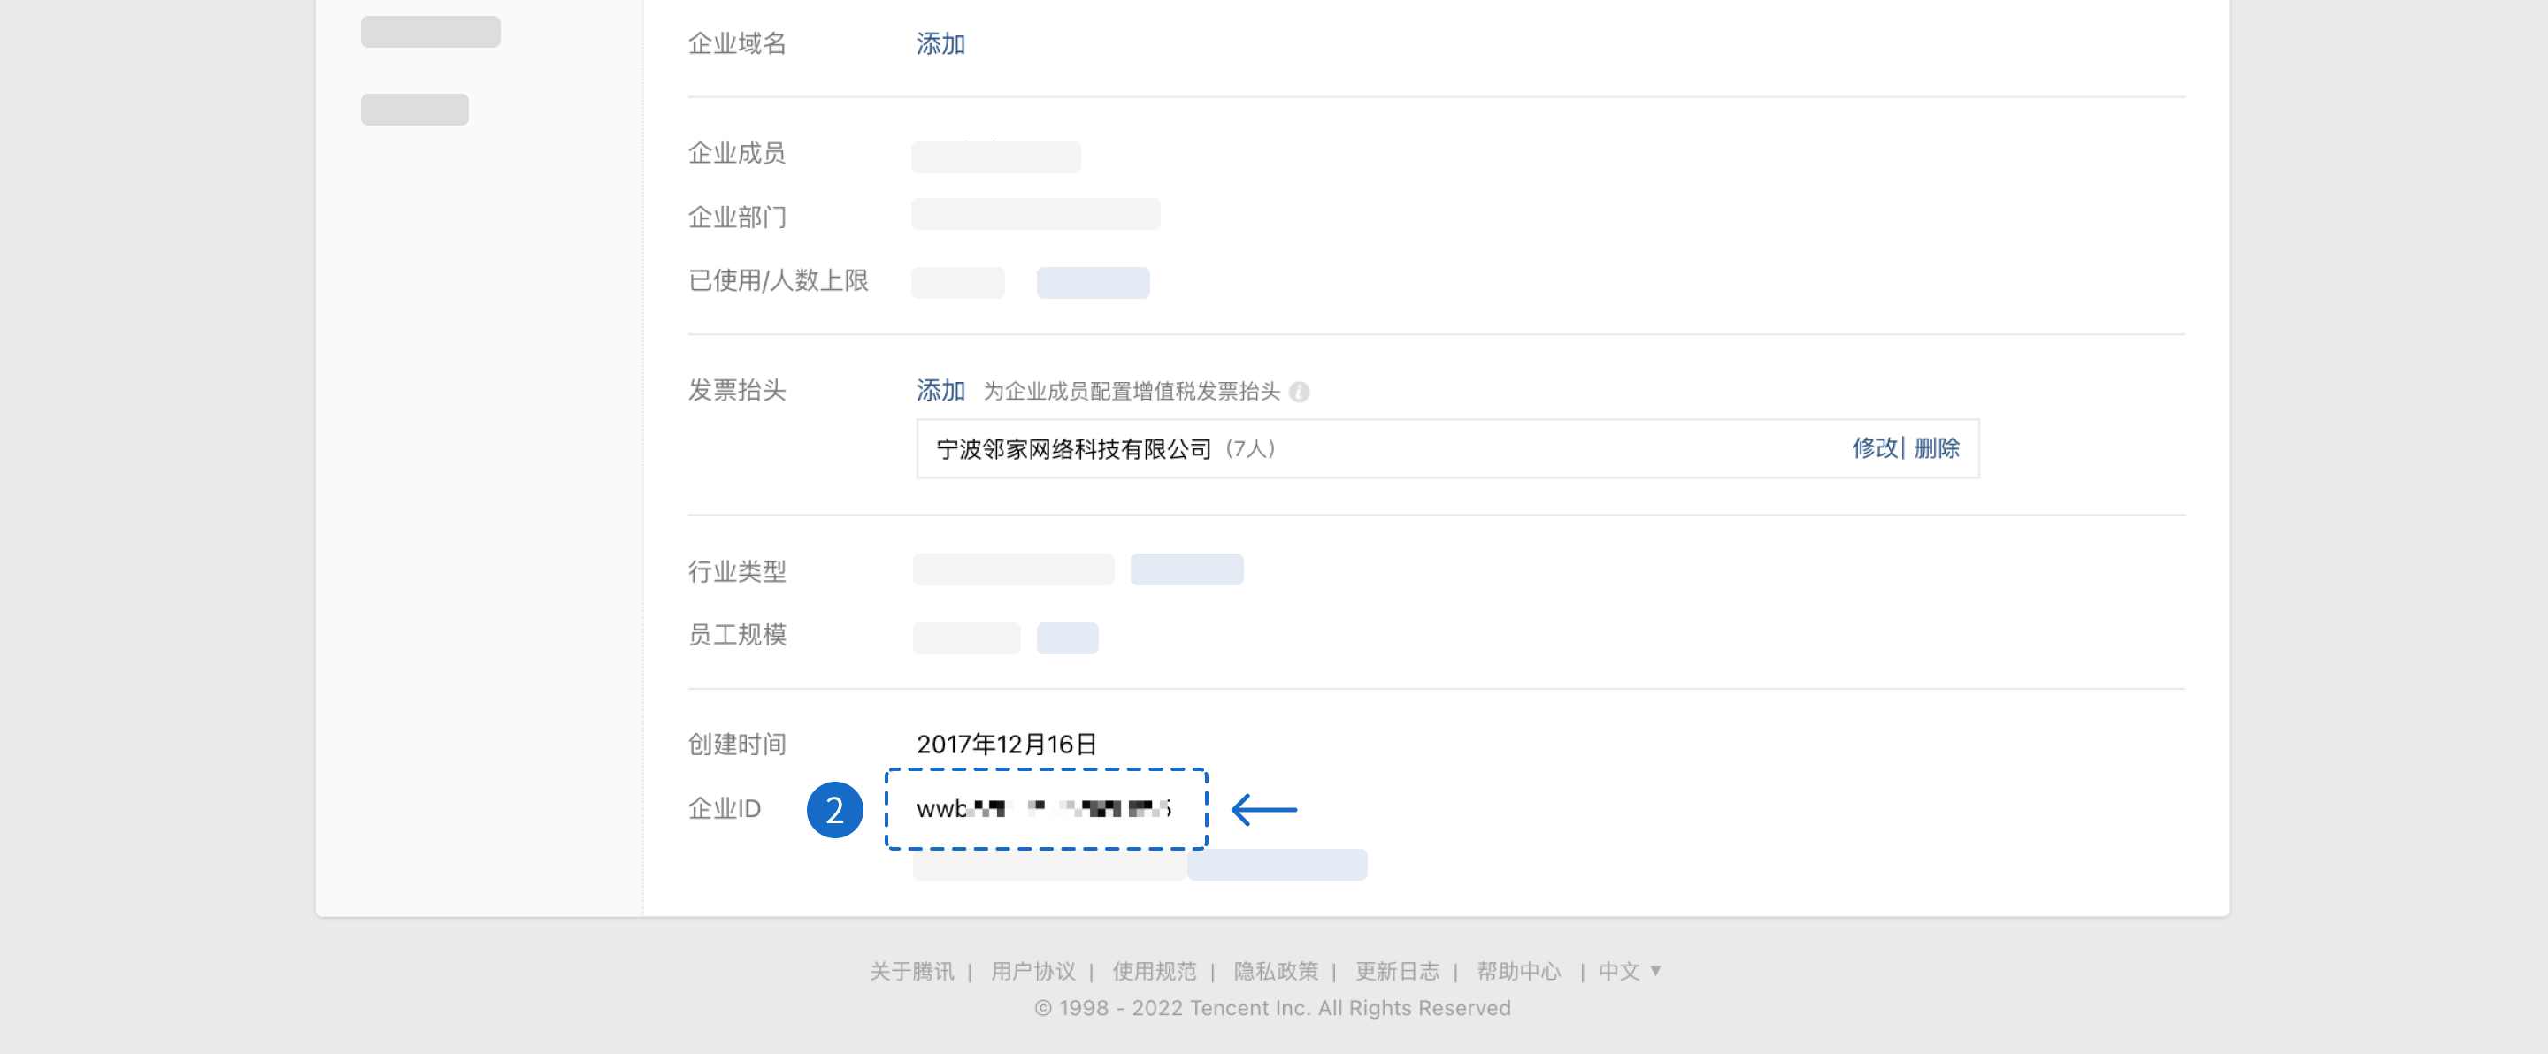Click the 已使用/人数上限 label
Screen dimensions: 2548x1054
779,281
